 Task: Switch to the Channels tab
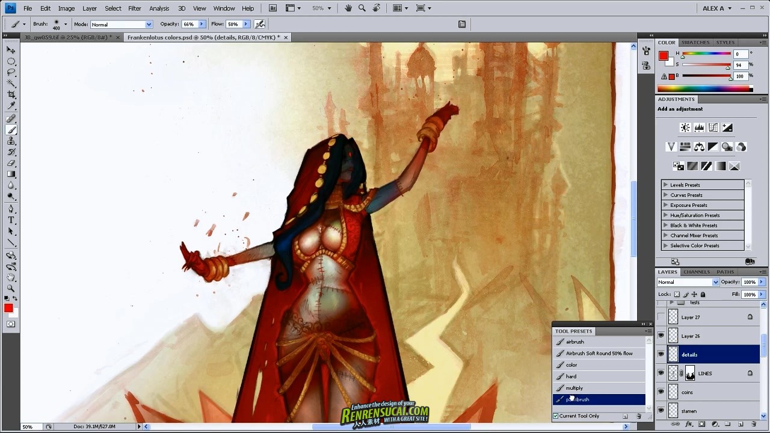(x=697, y=272)
